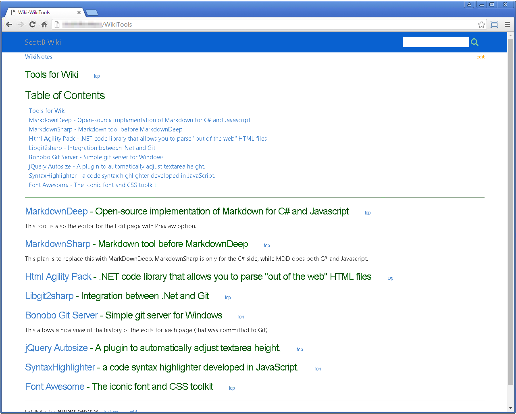This screenshot has width=516, height=414.
Task: Reload the page with refresh icon
Action: click(x=32, y=25)
